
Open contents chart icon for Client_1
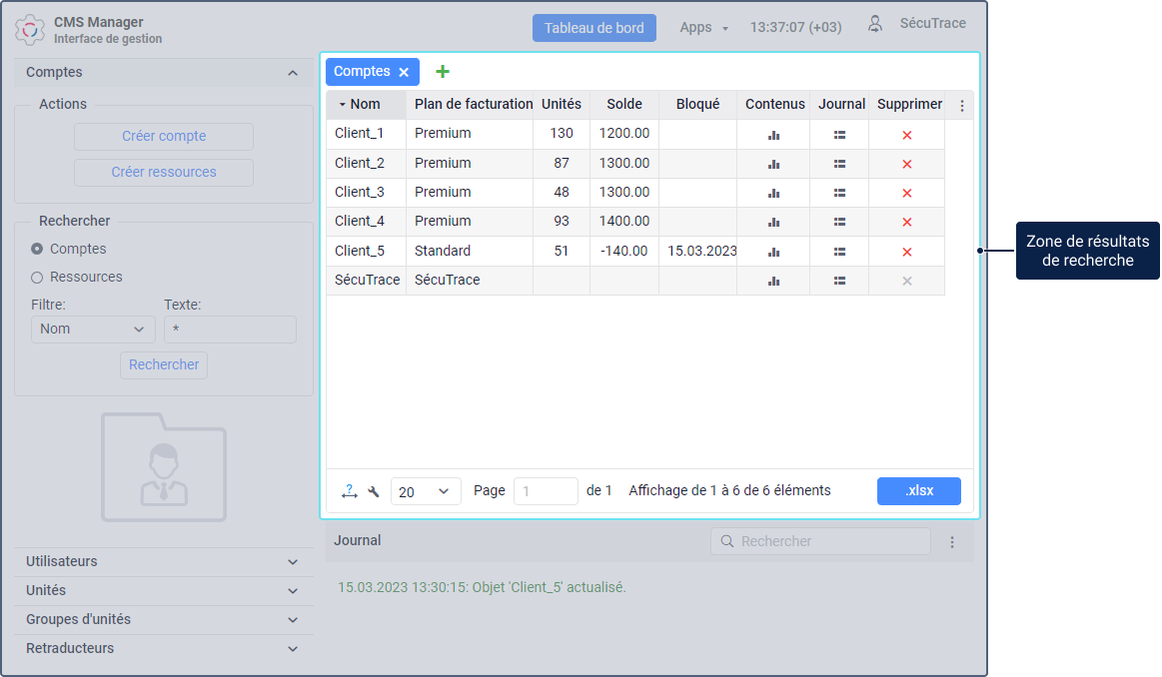click(x=773, y=135)
